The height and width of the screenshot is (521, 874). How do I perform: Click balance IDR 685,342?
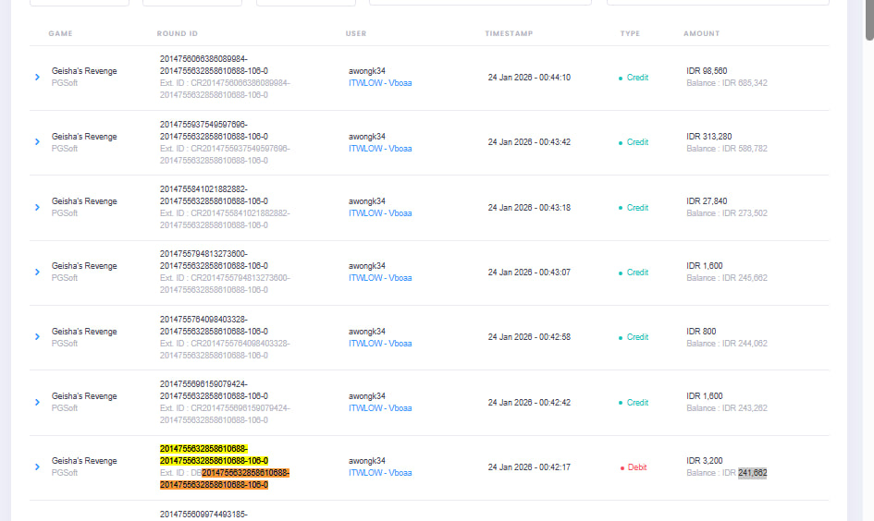tap(727, 83)
